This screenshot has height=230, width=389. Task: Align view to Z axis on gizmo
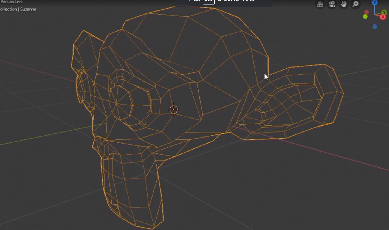coord(375,3)
